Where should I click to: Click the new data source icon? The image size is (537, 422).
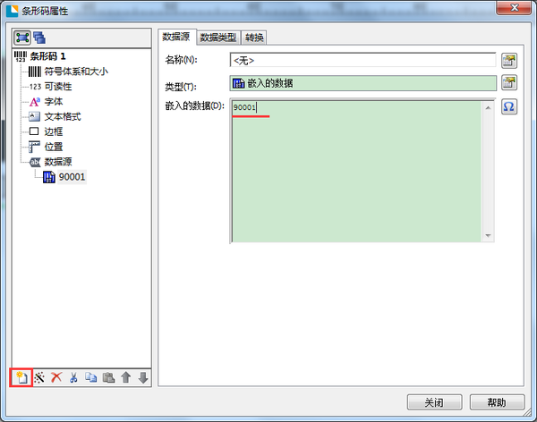tap(21, 377)
